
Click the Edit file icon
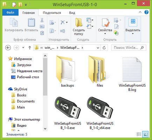click(116, 27)
